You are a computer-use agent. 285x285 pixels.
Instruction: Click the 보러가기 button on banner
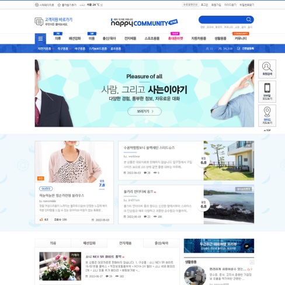coord(144,112)
